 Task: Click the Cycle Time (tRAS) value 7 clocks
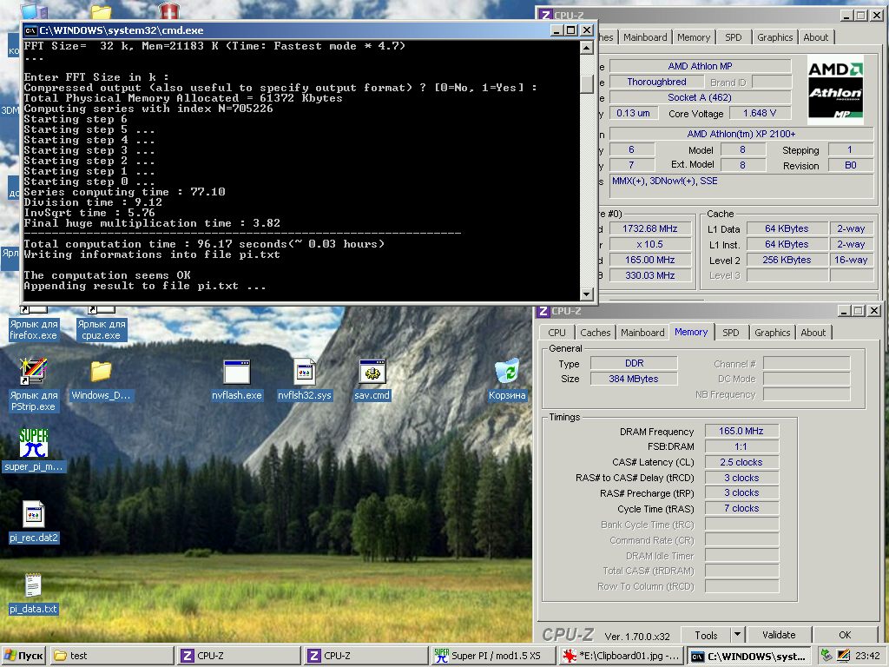tap(741, 509)
